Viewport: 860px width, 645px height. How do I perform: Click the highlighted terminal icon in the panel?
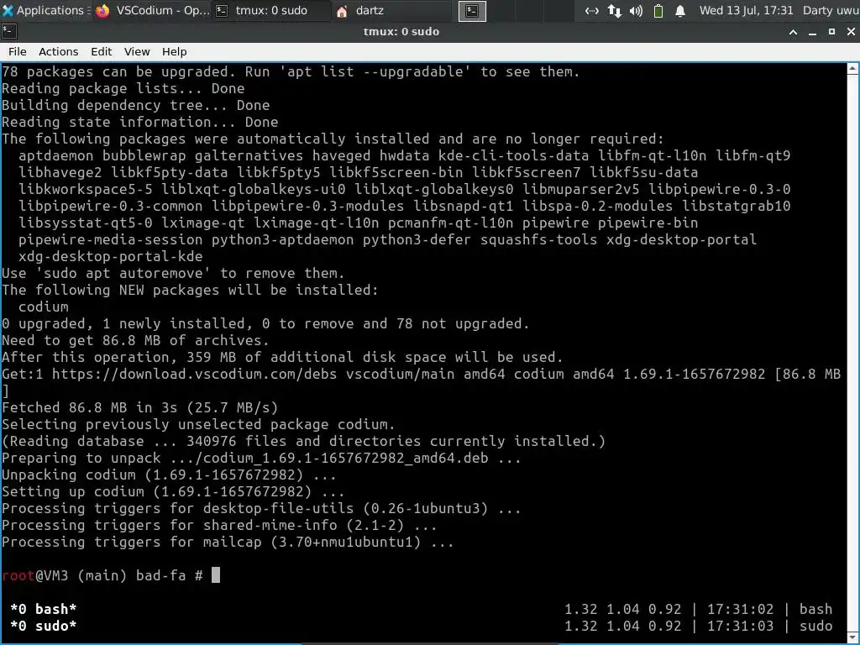[x=472, y=11]
